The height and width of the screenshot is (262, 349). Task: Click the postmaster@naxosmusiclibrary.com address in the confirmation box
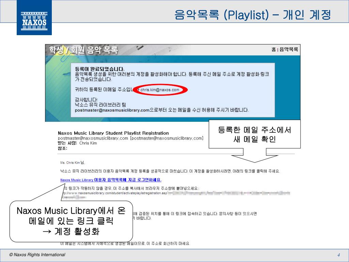point(112,110)
